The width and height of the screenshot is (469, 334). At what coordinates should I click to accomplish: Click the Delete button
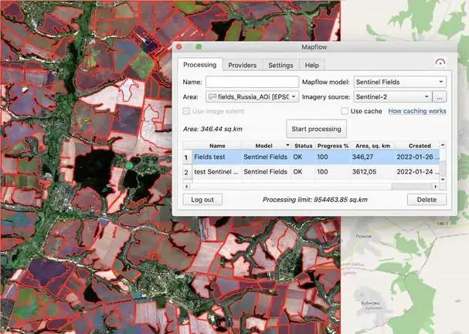[427, 200]
